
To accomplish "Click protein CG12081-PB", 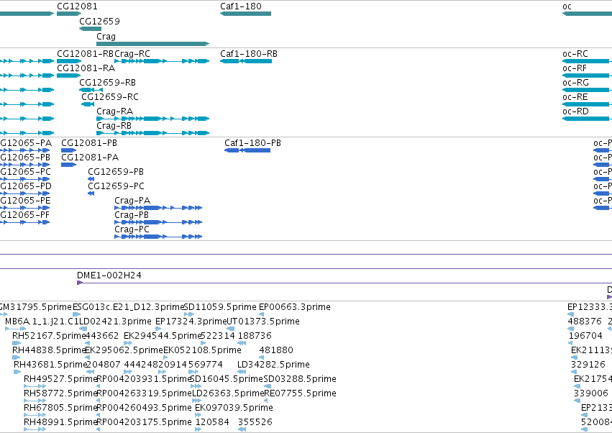I will [69, 150].
